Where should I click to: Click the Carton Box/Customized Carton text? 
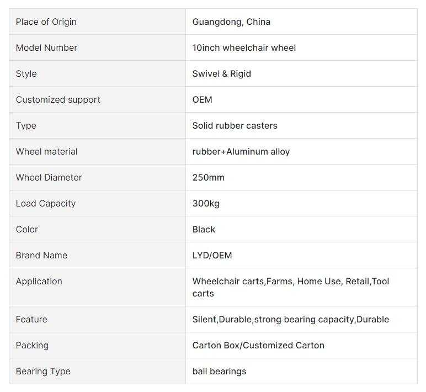click(x=258, y=345)
